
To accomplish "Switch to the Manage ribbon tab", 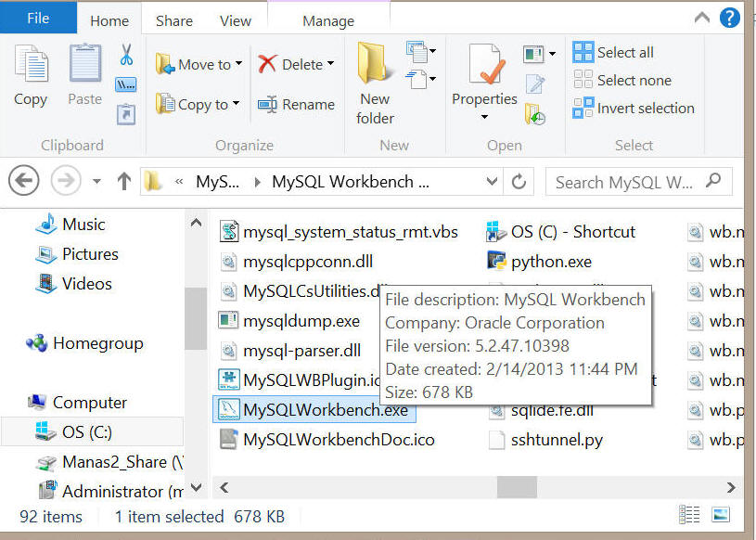I will tap(328, 20).
